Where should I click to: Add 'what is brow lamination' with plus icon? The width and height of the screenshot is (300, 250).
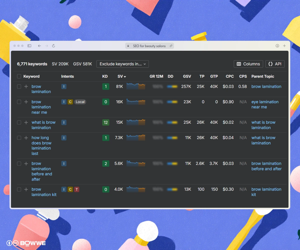[26, 122]
